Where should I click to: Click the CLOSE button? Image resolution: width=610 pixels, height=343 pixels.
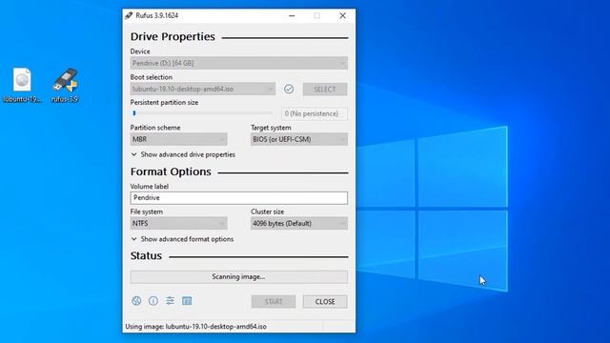click(x=325, y=301)
